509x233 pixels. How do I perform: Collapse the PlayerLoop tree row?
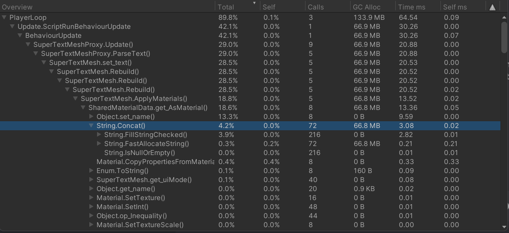point(4,18)
